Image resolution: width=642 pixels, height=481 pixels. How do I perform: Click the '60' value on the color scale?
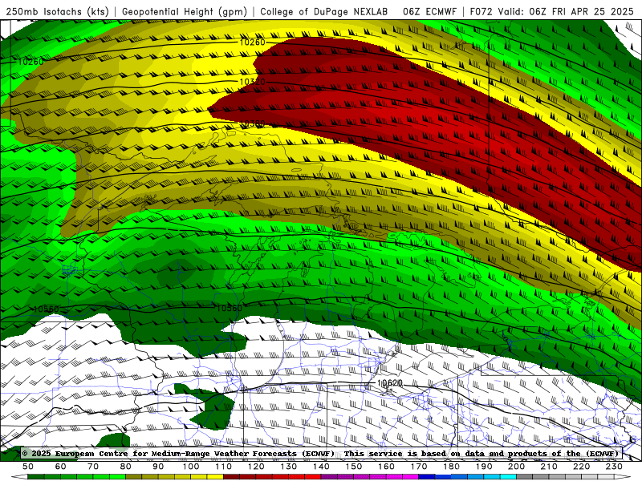pos(61,467)
